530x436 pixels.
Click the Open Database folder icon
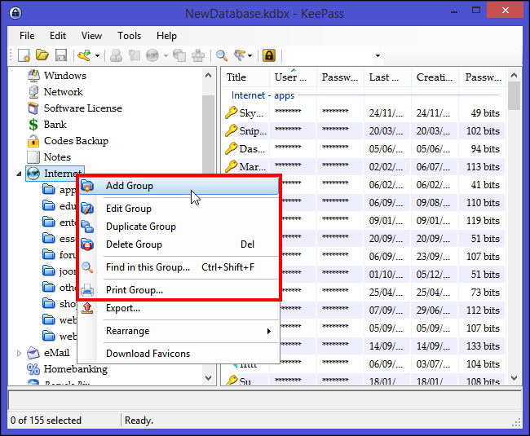point(41,55)
